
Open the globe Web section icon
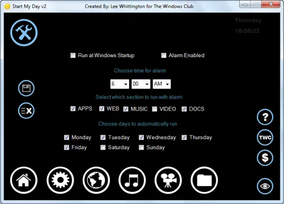click(x=96, y=180)
